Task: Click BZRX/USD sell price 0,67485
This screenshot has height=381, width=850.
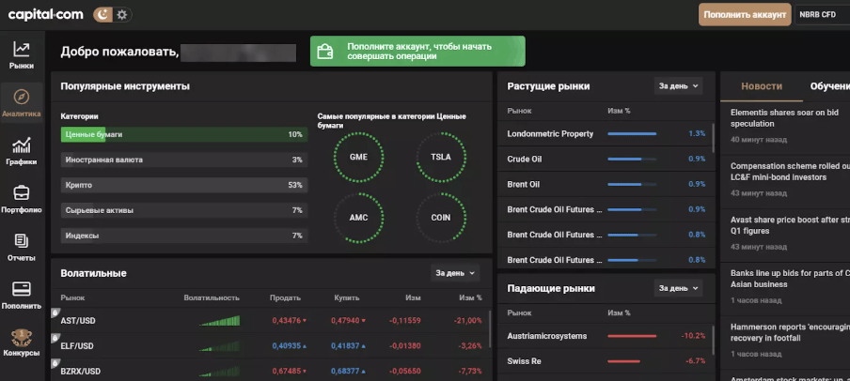Action: [289, 371]
